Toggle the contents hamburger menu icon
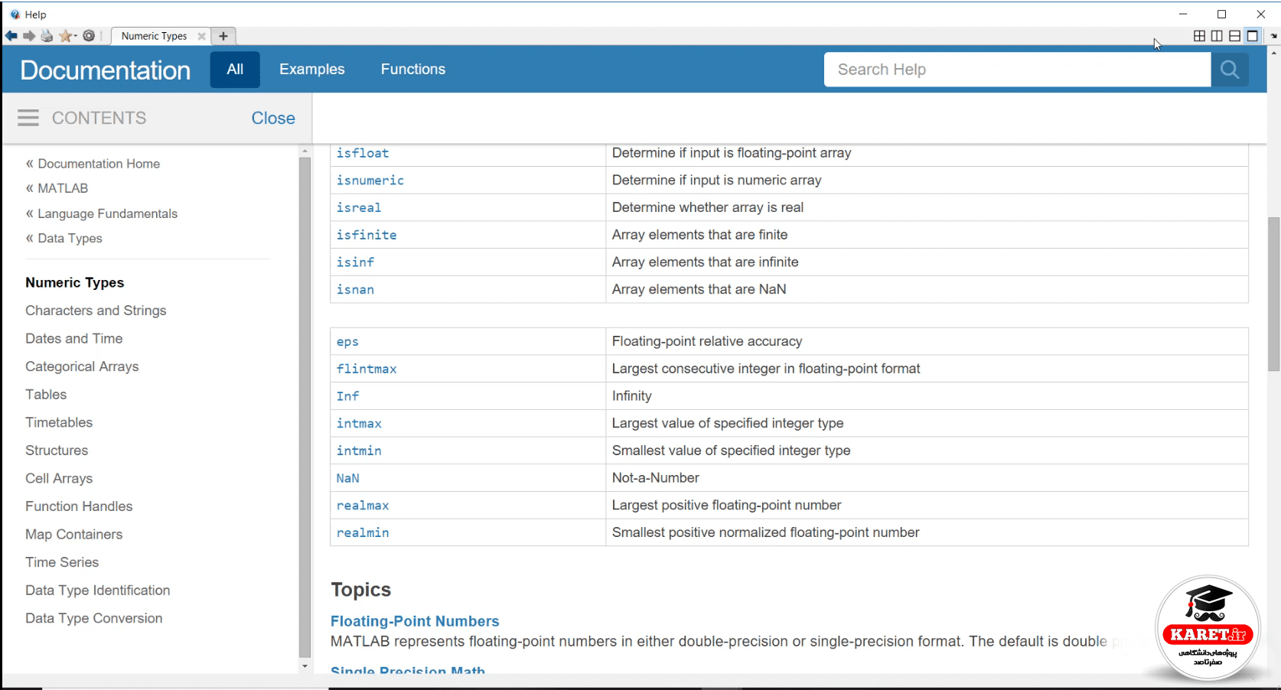This screenshot has width=1281, height=690. [28, 118]
